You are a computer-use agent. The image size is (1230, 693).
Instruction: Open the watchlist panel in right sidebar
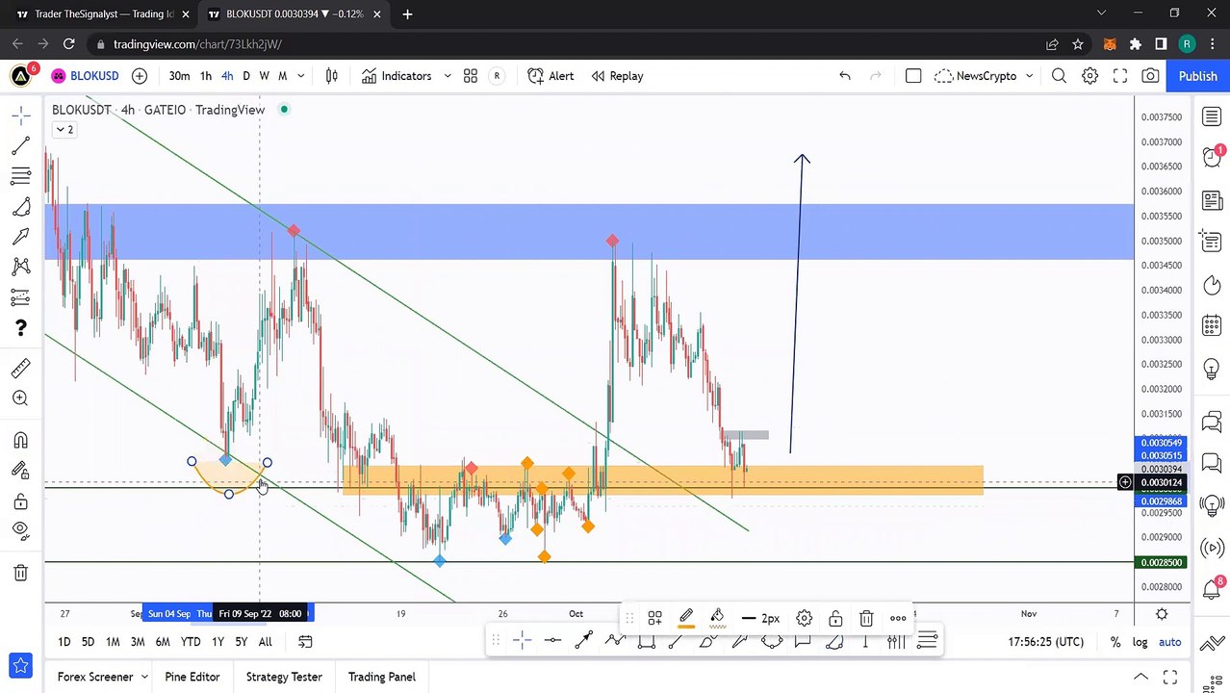[x=1211, y=116]
